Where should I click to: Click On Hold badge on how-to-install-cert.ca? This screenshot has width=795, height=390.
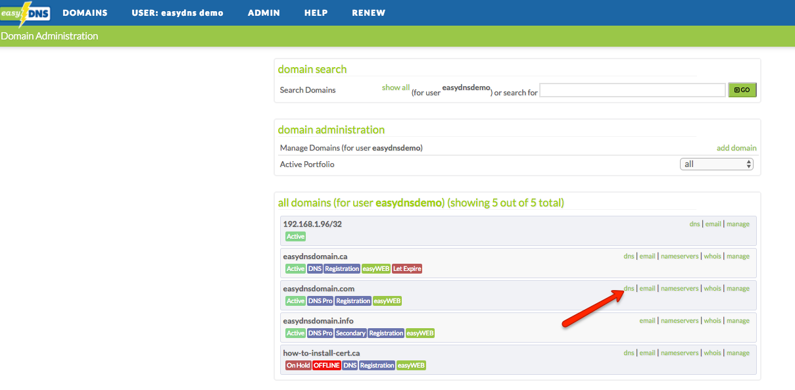click(x=298, y=365)
